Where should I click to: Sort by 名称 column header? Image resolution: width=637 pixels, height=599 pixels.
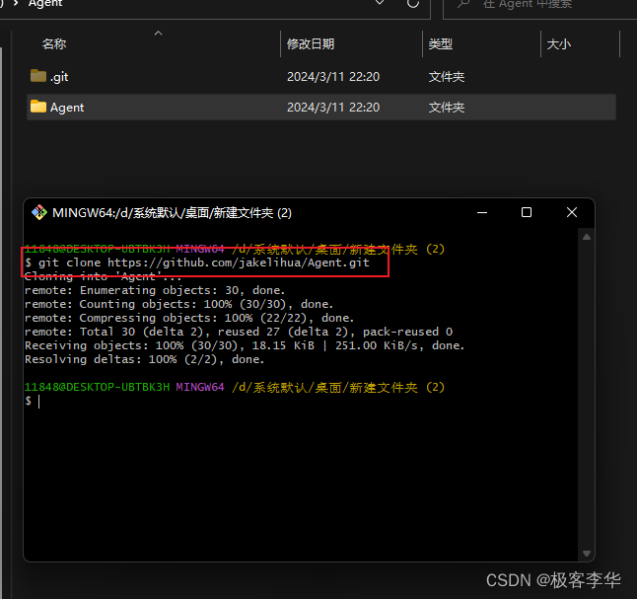54,44
